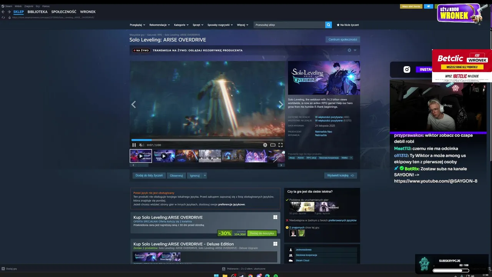Open Widok menu
The width and height of the screenshot is (492, 277).
pos(18,6)
